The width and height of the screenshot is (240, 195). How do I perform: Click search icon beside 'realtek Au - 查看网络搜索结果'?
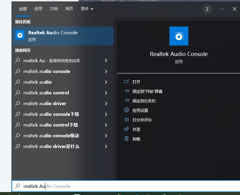point(18,60)
